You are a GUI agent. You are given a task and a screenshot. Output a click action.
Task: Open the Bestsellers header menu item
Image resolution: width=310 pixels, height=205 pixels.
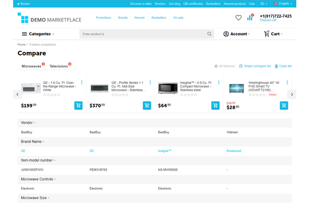coord(159,17)
